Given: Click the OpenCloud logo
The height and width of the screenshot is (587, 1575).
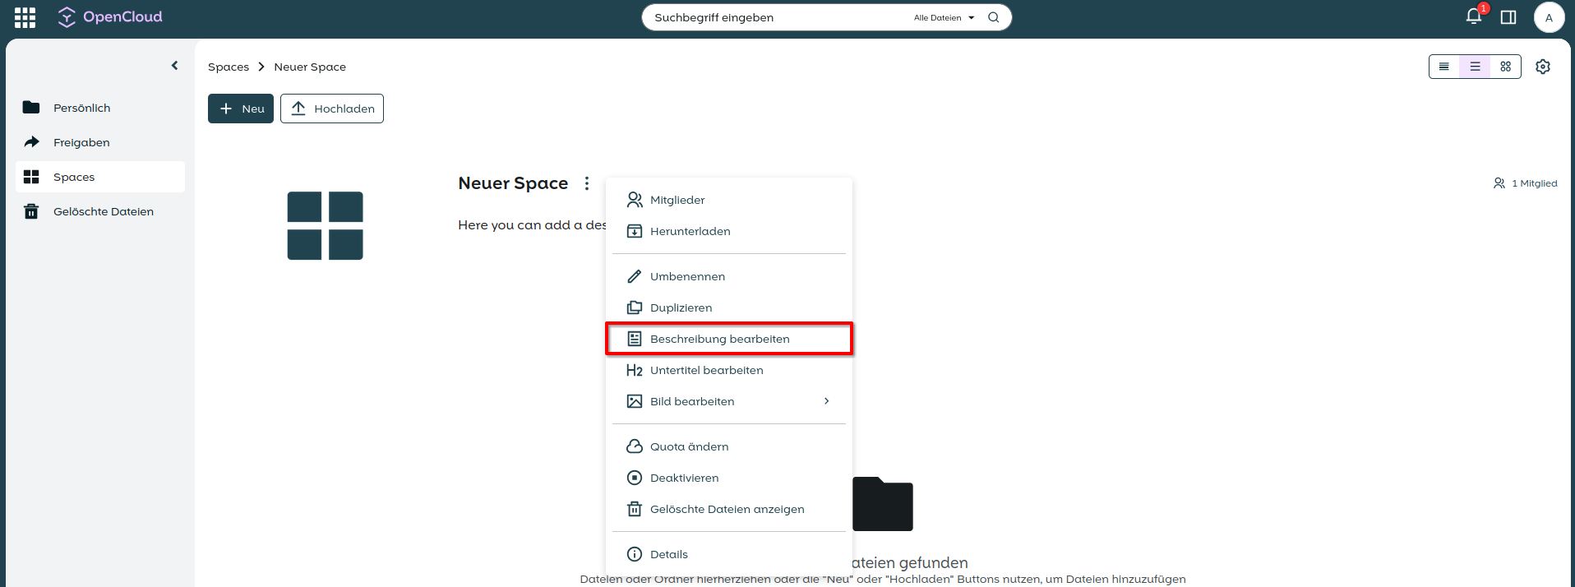Looking at the screenshot, I should 110,17.
